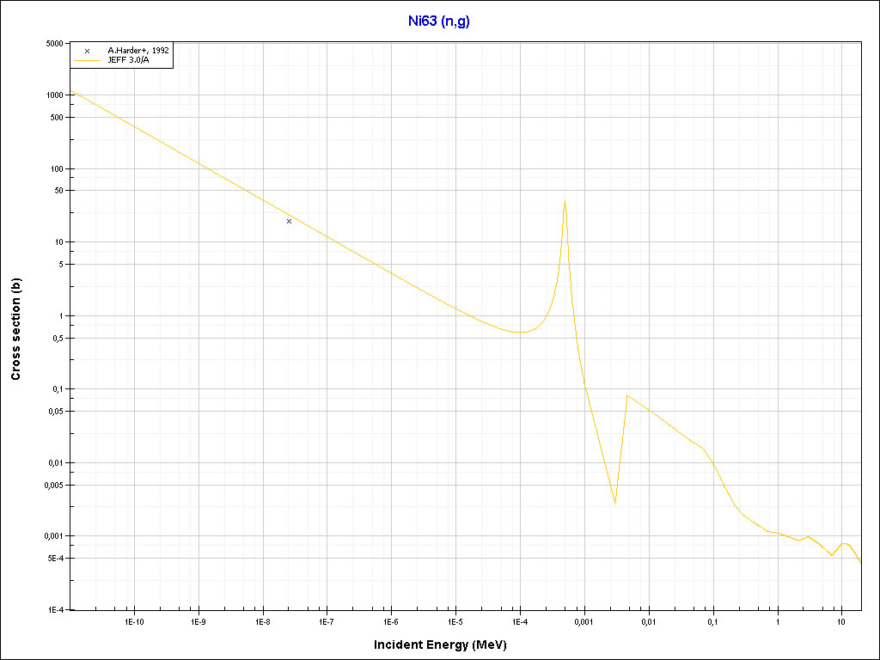The width and height of the screenshot is (880, 660).
Task: Click the "1E-7" tick label on x-axis
Action: (327, 620)
